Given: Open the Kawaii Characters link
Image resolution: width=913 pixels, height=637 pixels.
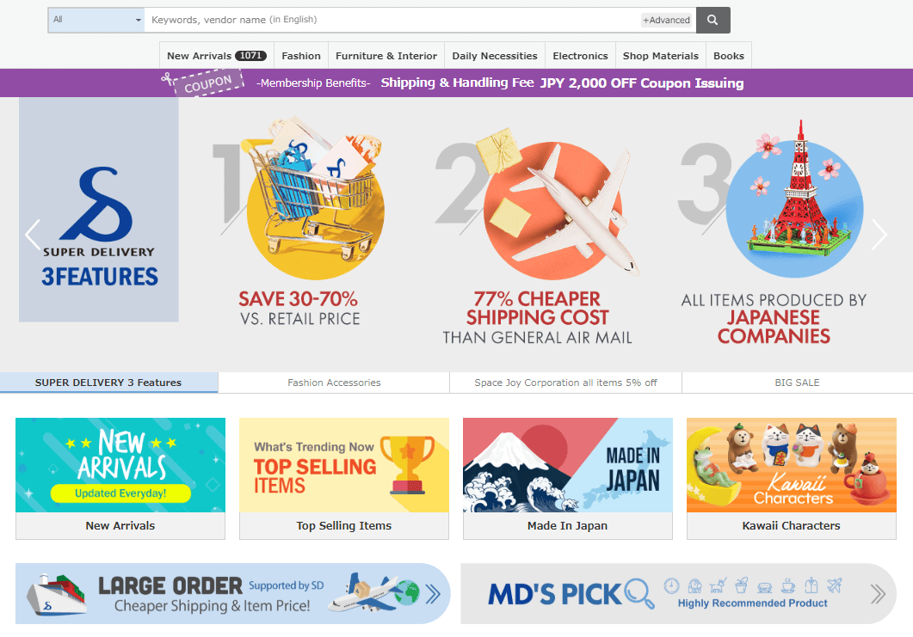Looking at the screenshot, I should [792, 525].
